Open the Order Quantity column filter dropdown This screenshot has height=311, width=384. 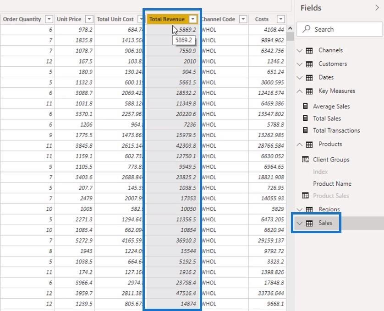click(x=49, y=19)
